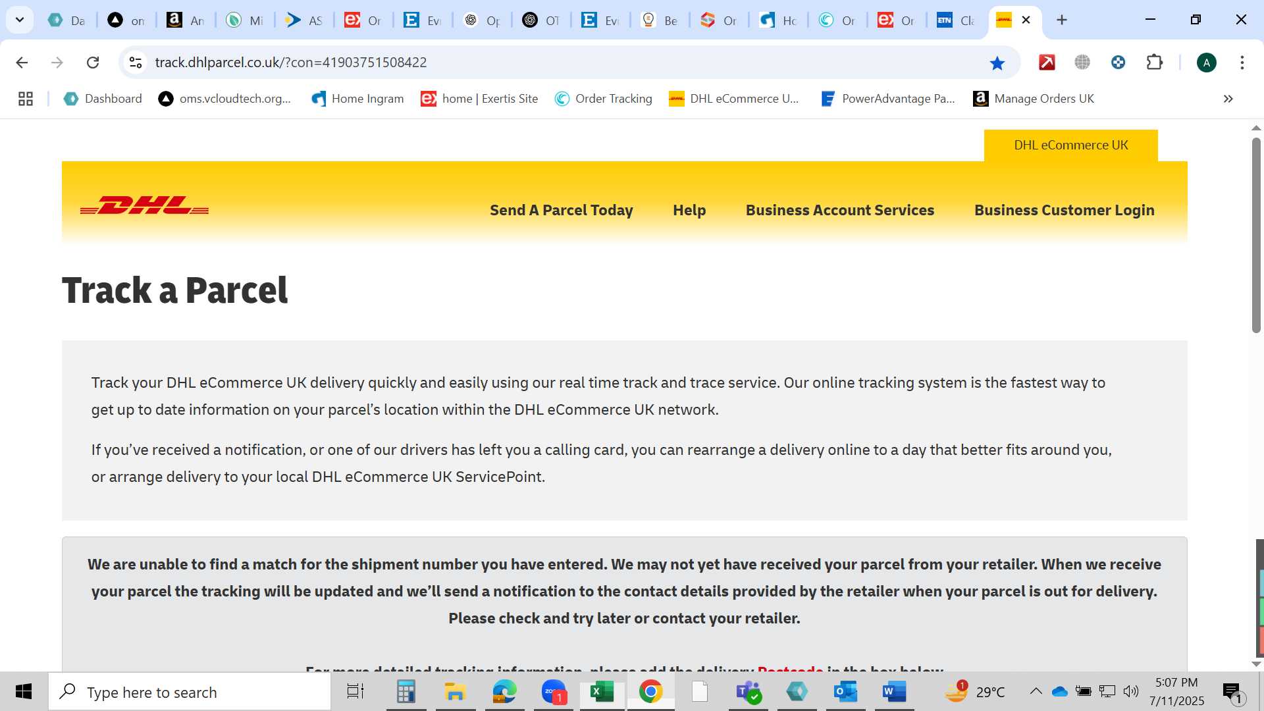
Task: Go back to previous page
Action: pyautogui.click(x=22, y=63)
